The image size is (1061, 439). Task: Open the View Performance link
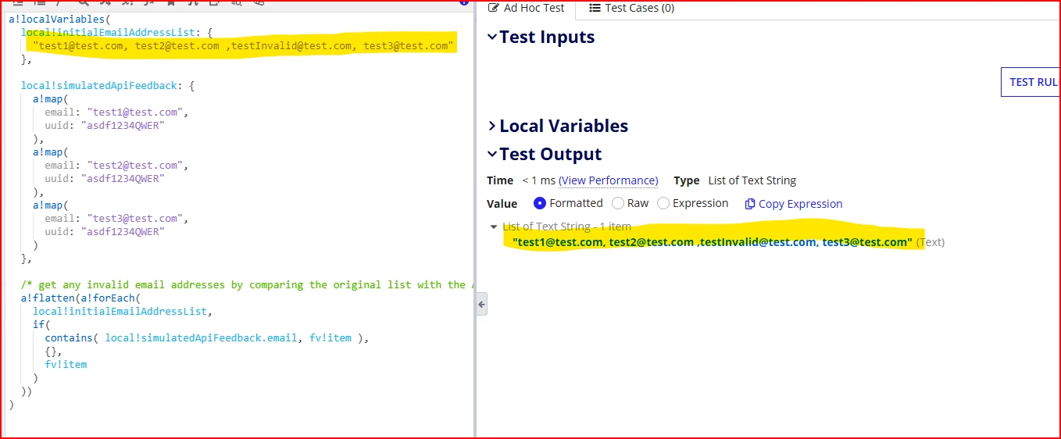609,180
